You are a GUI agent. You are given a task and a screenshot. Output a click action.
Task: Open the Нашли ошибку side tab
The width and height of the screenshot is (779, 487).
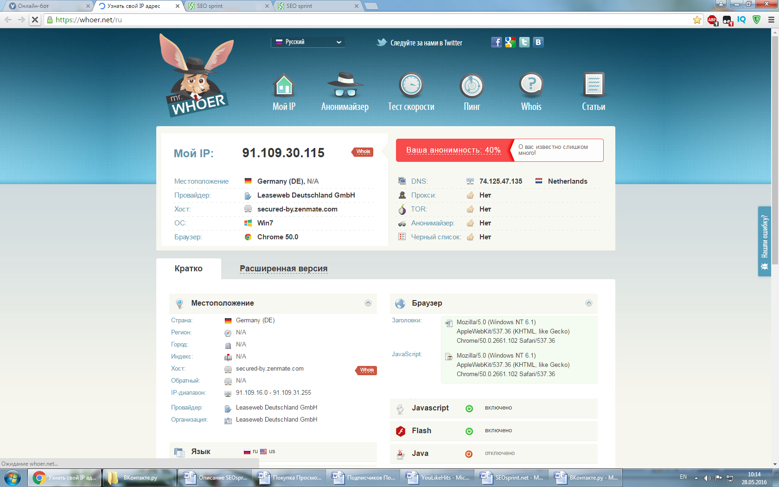coord(765,241)
